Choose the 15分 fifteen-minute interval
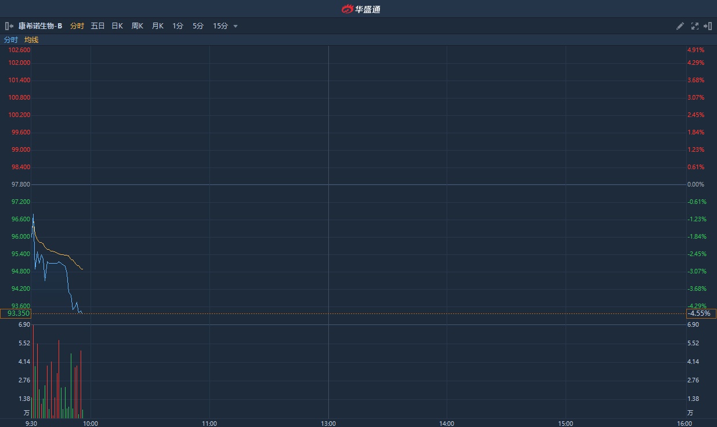This screenshot has width=717, height=427. tap(220, 26)
